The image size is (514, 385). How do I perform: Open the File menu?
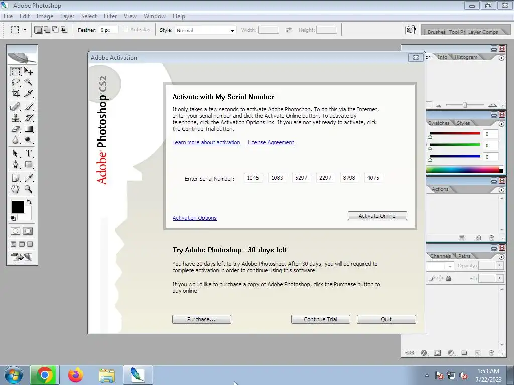pyautogui.click(x=8, y=16)
